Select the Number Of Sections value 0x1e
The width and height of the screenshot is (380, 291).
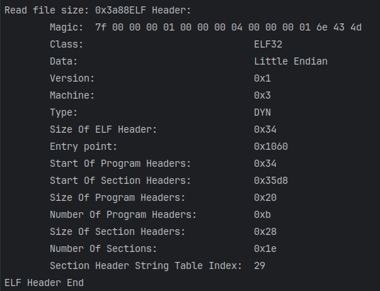click(x=265, y=248)
